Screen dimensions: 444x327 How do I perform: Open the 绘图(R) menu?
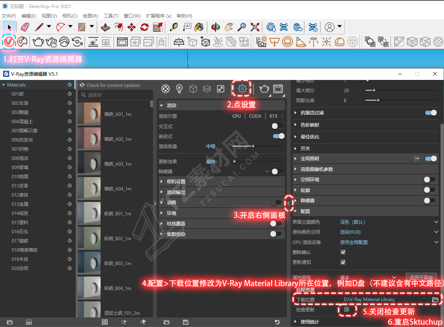pyautogui.click(x=90, y=16)
